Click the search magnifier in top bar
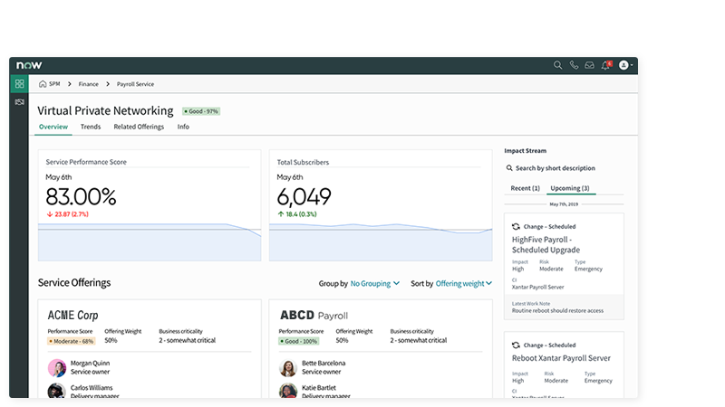725x407 pixels. (x=558, y=65)
